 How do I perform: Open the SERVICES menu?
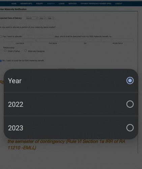73,4
